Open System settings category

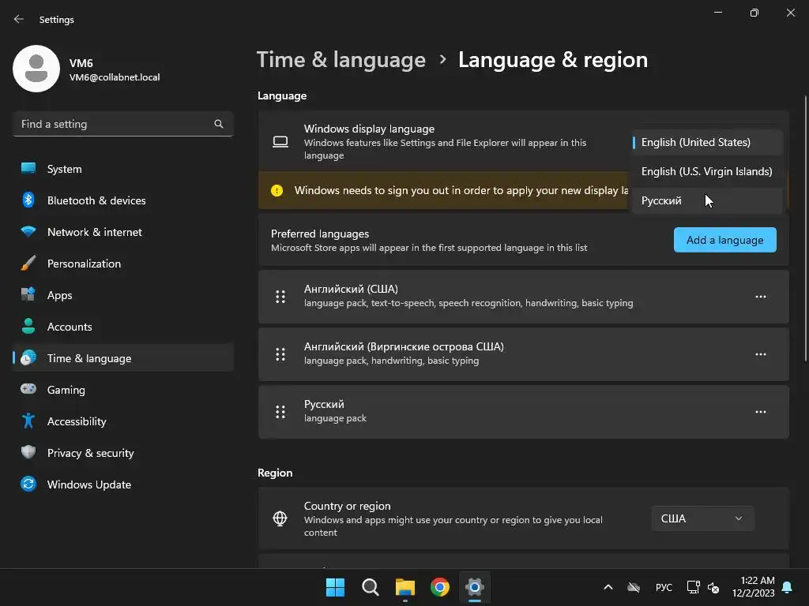(x=122, y=169)
